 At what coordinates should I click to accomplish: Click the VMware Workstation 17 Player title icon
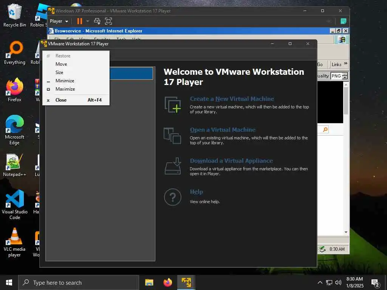tap(44, 44)
